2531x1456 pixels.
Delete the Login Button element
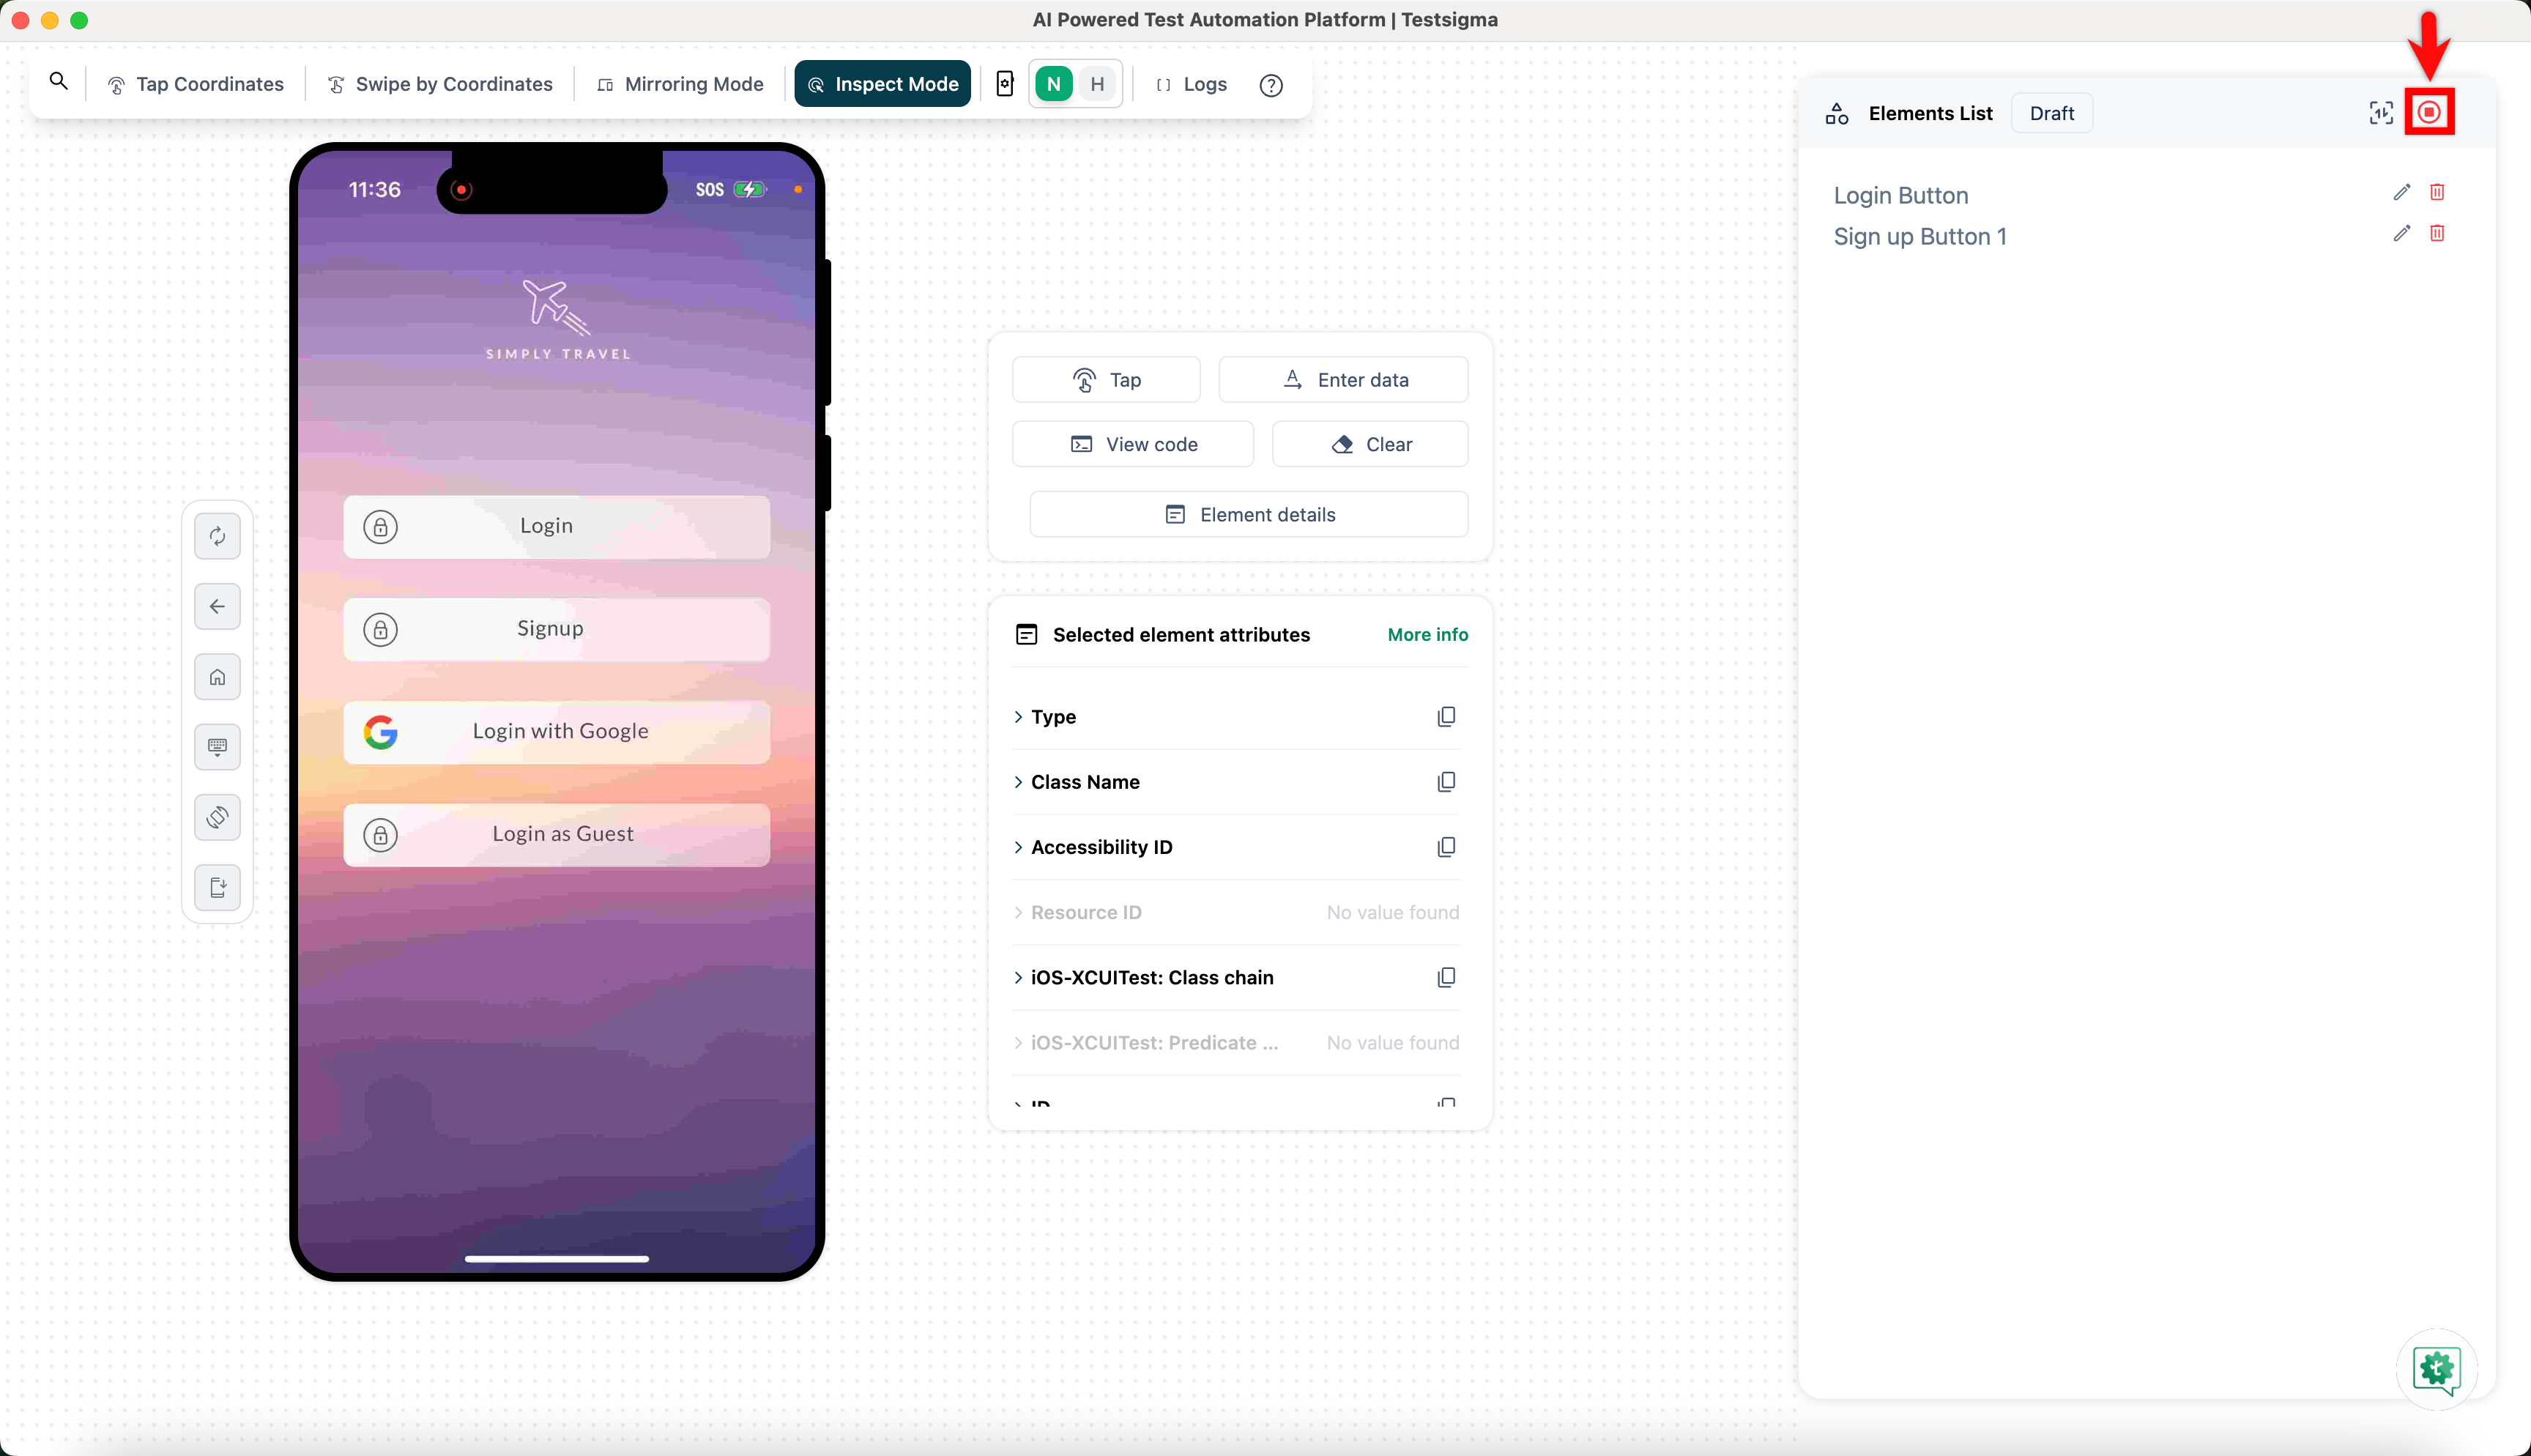[2437, 192]
